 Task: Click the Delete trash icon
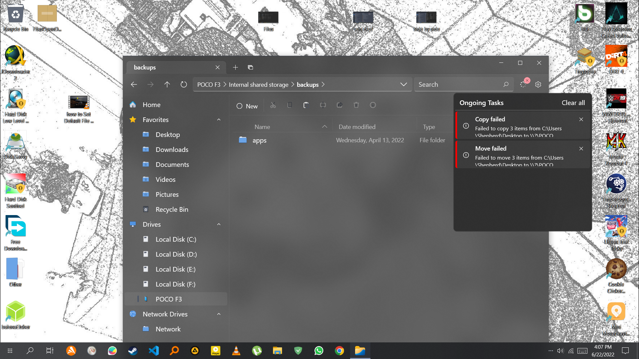(x=356, y=105)
